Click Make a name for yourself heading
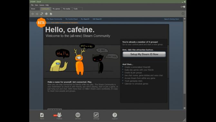Image resolution: width=216 pixels, height=122 pixels. tap(70, 82)
